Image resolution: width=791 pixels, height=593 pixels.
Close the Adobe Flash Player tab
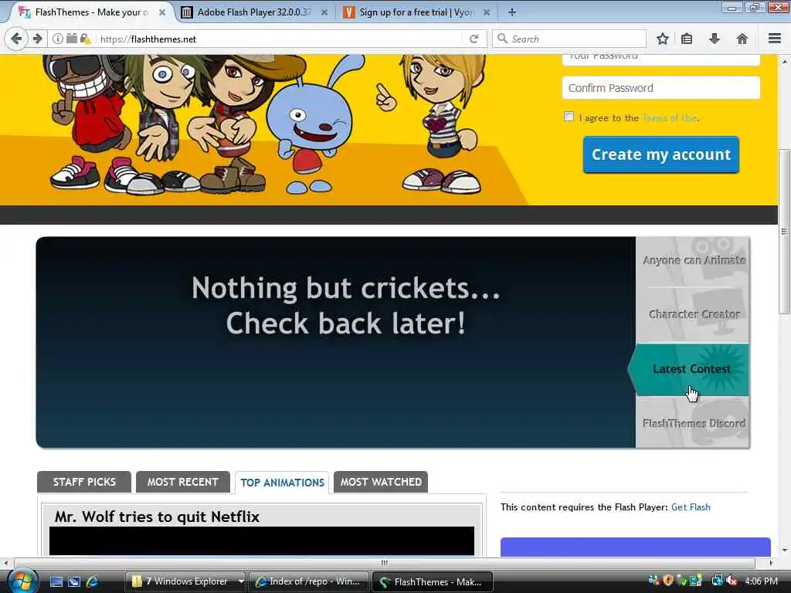(x=324, y=12)
